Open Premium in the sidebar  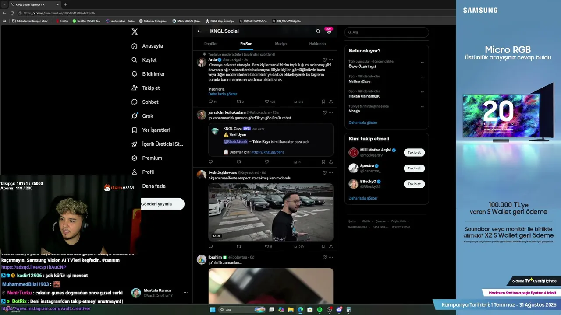146,158
